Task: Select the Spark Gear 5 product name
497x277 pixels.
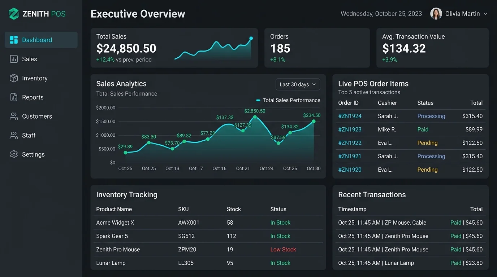Action: pyautogui.click(x=112, y=236)
